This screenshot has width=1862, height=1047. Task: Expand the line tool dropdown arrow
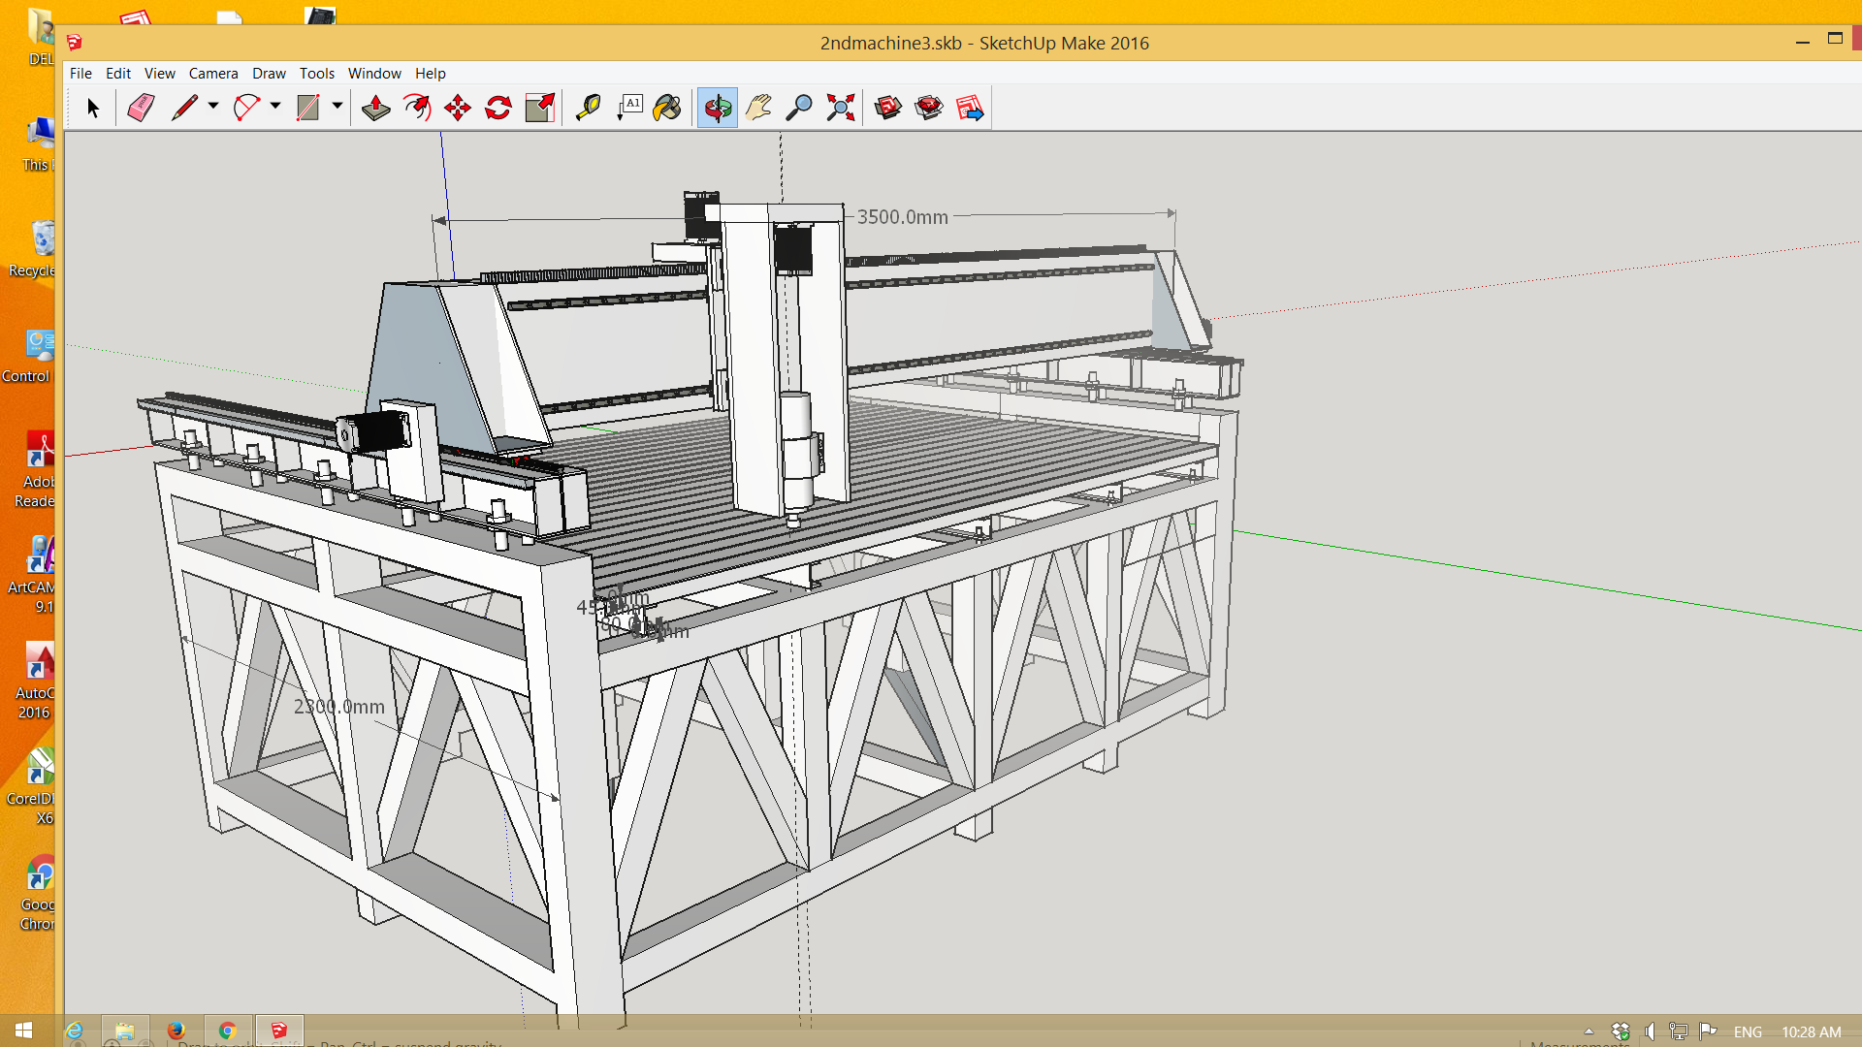tap(213, 106)
